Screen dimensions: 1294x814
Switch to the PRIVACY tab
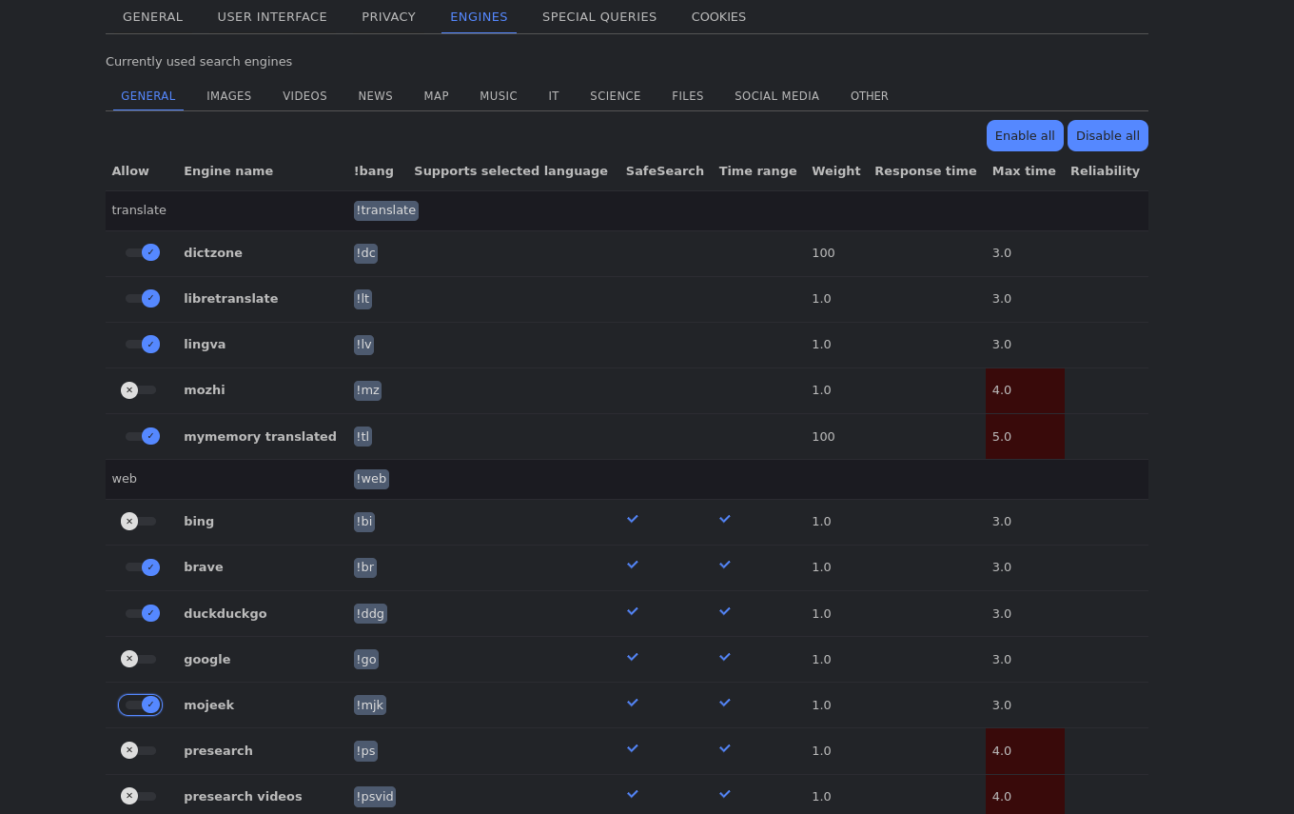(x=388, y=16)
